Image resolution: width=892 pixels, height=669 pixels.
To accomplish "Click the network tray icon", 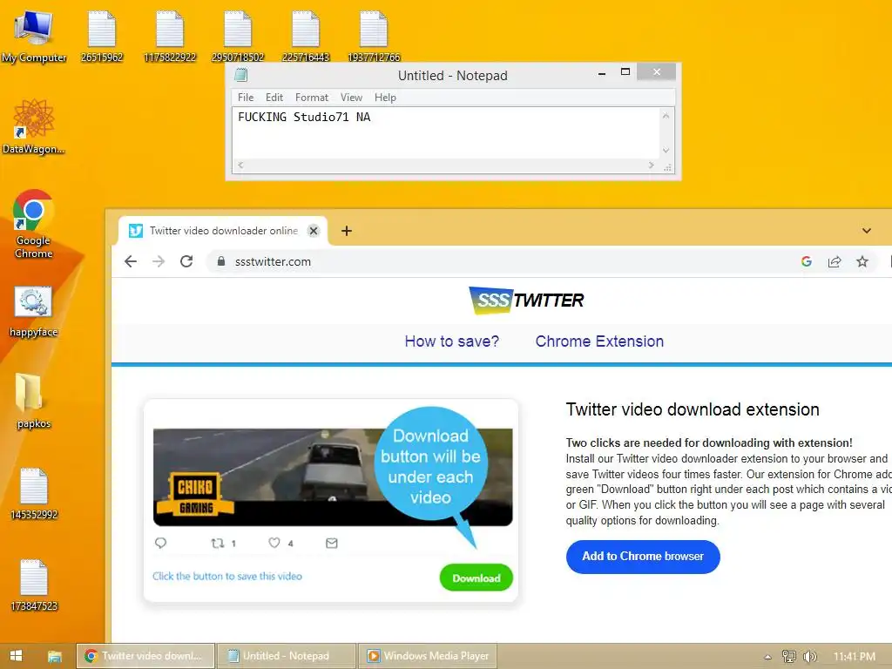I will point(789,657).
